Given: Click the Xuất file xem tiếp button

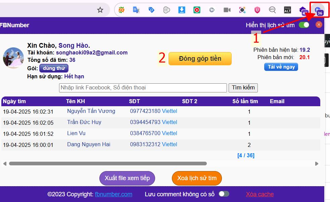Looking at the screenshot, I should click(x=127, y=178).
